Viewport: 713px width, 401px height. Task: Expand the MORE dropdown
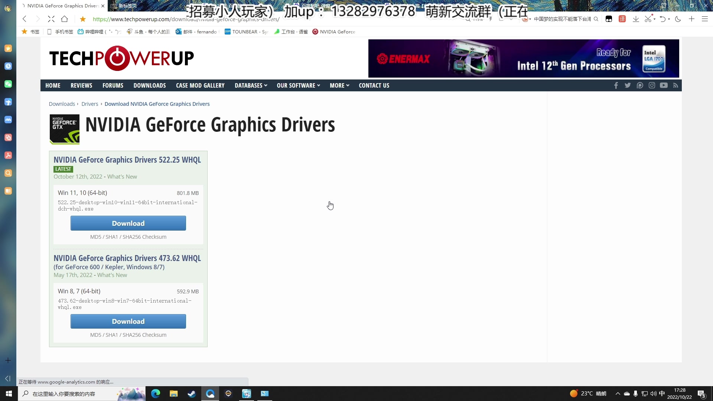[x=339, y=85]
